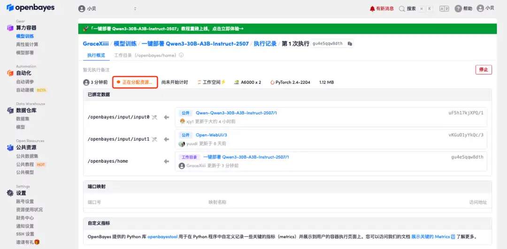507x249 pixels.
Task: Click 执行记录 in the breadcrumb
Action: pos(265,44)
